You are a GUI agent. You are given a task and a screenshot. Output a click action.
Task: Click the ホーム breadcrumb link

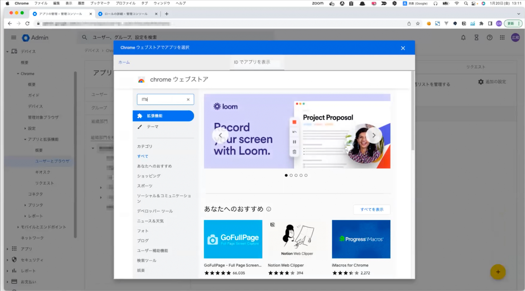(x=124, y=62)
